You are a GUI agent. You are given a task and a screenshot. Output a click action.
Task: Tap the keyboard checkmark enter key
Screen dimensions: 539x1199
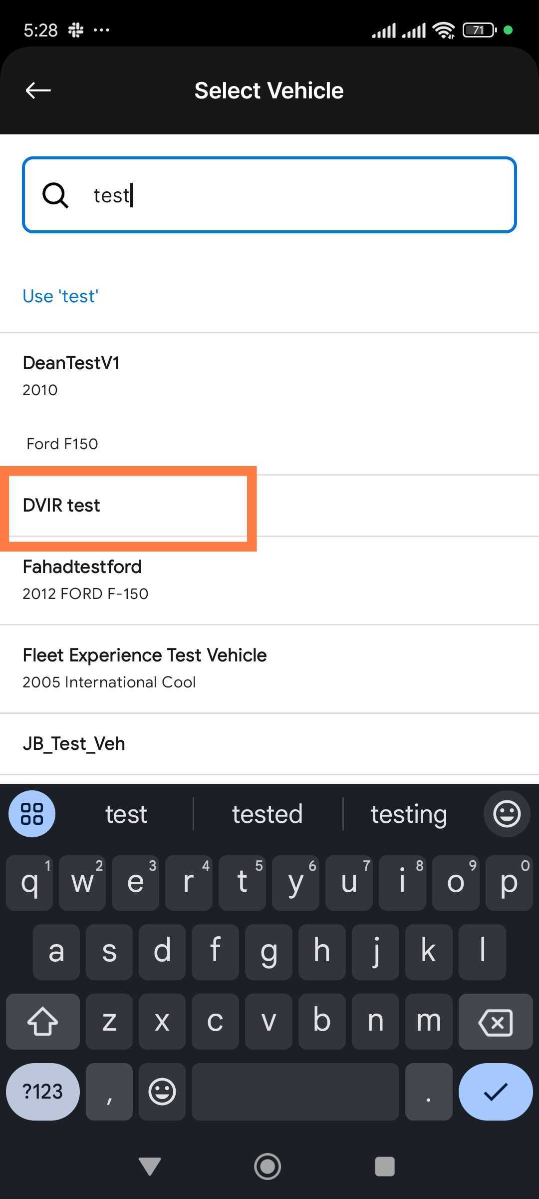495,1092
